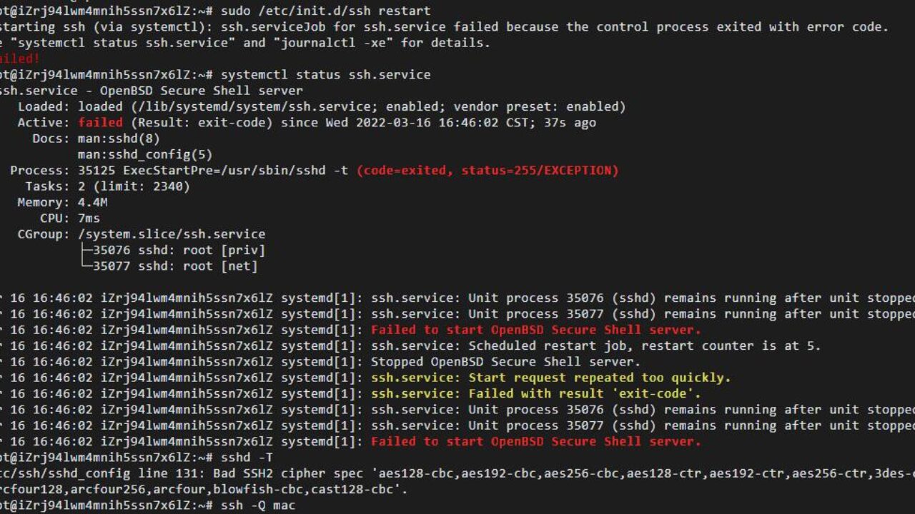
Task: Click the red 'status=255/EXCEPTION' text
Action: tap(540, 170)
